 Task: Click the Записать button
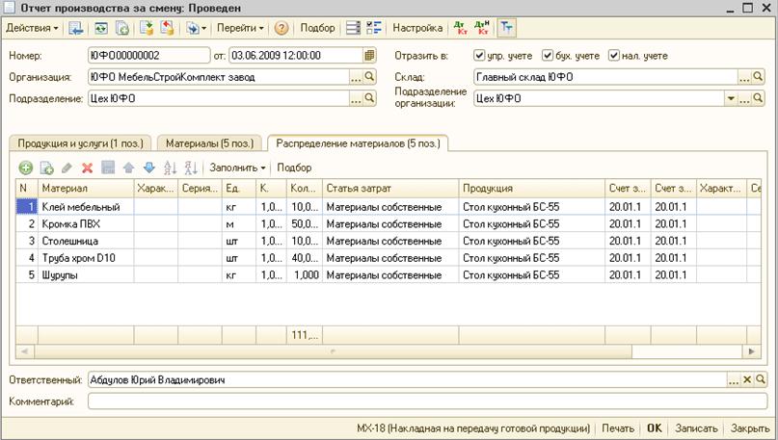click(696, 427)
